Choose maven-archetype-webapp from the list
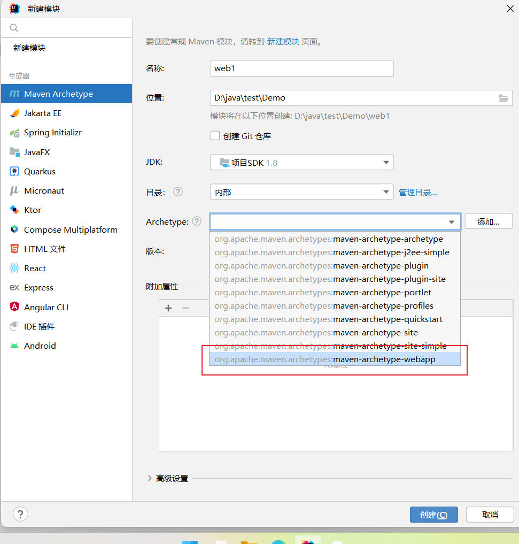 click(335, 359)
